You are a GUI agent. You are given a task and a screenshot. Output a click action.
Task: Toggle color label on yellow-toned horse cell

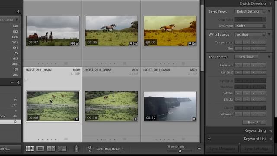coord(183,64)
